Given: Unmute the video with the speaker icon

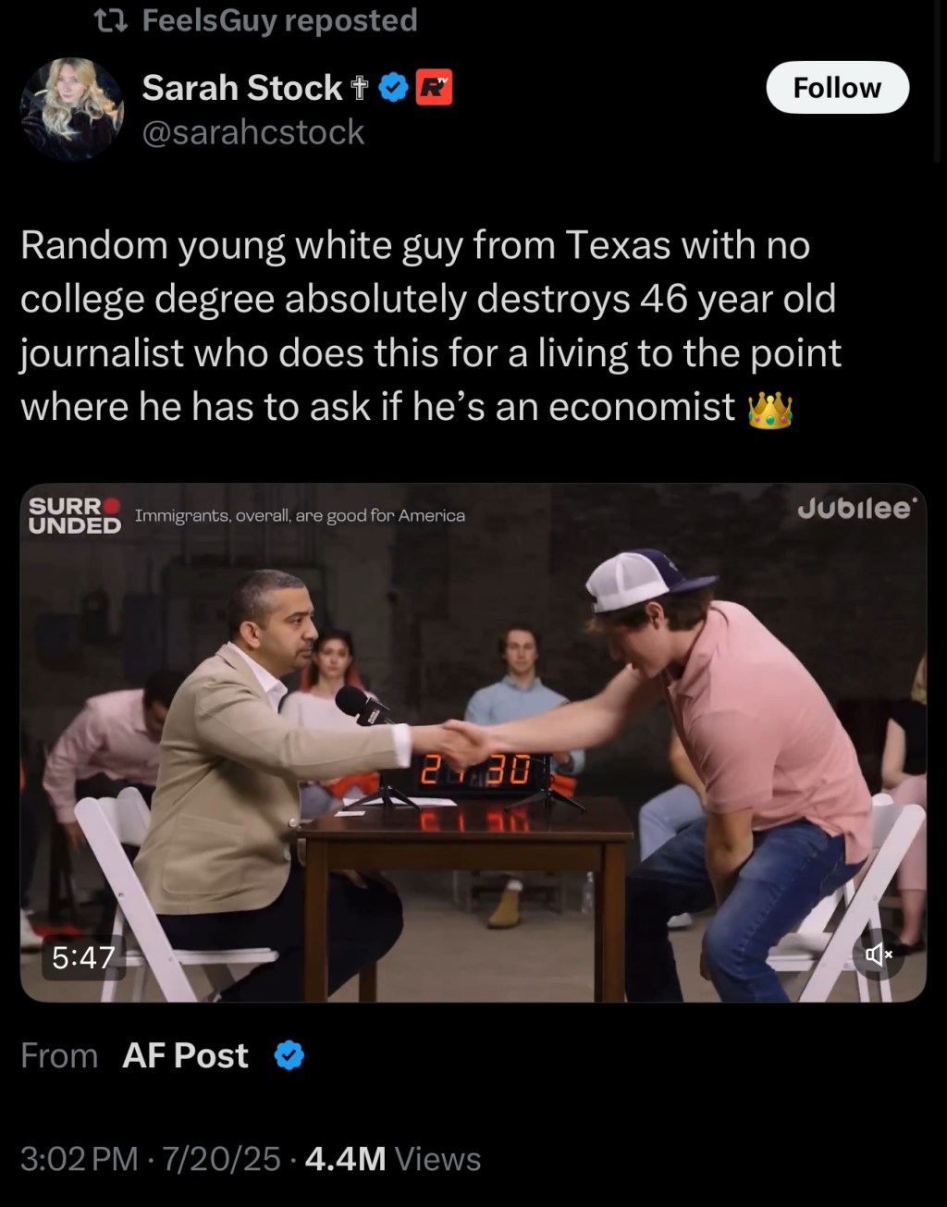Looking at the screenshot, I should coord(878,954).
